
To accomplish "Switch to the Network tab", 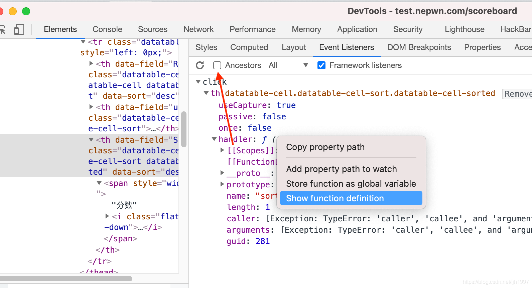I will (x=198, y=29).
